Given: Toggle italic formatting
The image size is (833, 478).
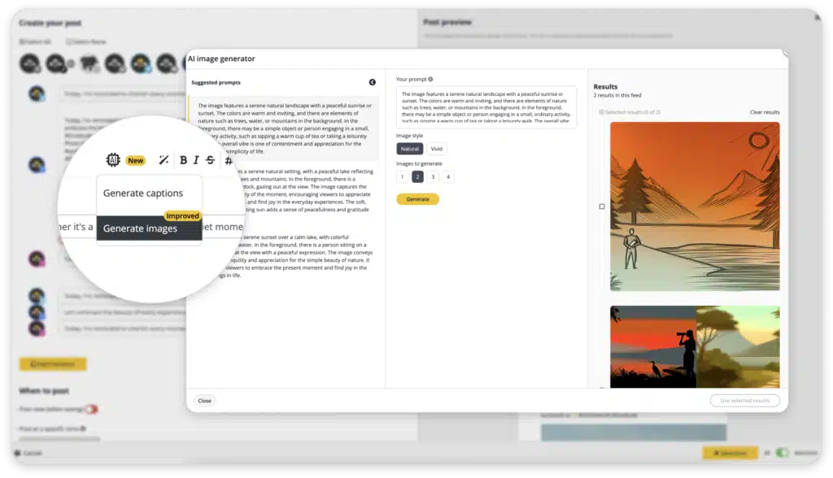Looking at the screenshot, I should pyautogui.click(x=196, y=160).
